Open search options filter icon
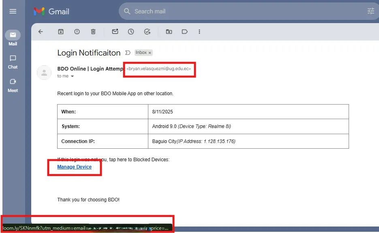Image resolution: width=379 pixels, height=233 pixels. tap(370, 11)
